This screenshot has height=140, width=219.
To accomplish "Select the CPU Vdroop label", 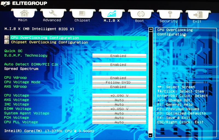I will pyautogui.click(x=16, y=78).
